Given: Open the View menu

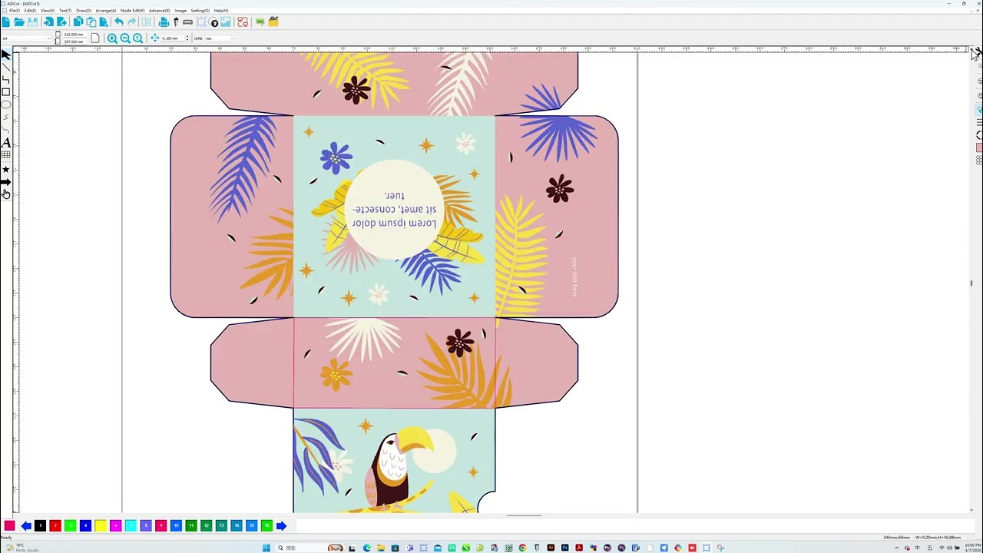Looking at the screenshot, I should pyautogui.click(x=47, y=11).
